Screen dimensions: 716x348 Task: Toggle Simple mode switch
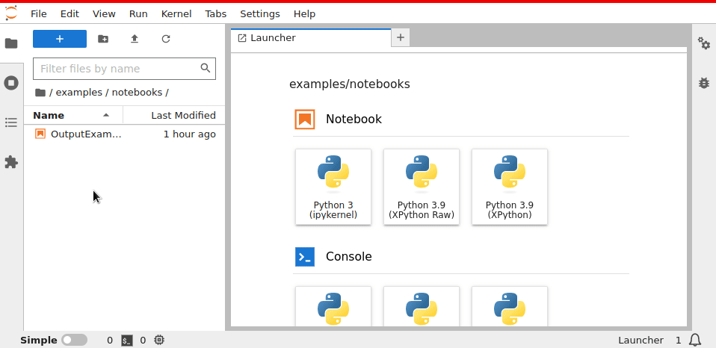pos(75,341)
